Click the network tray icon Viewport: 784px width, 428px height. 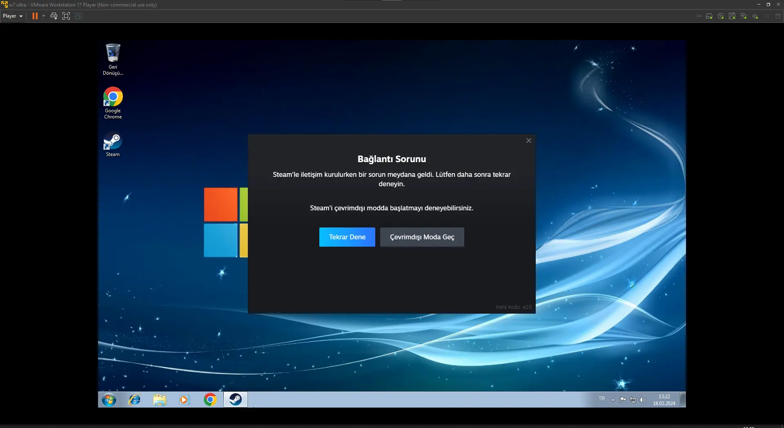[633, 400]
